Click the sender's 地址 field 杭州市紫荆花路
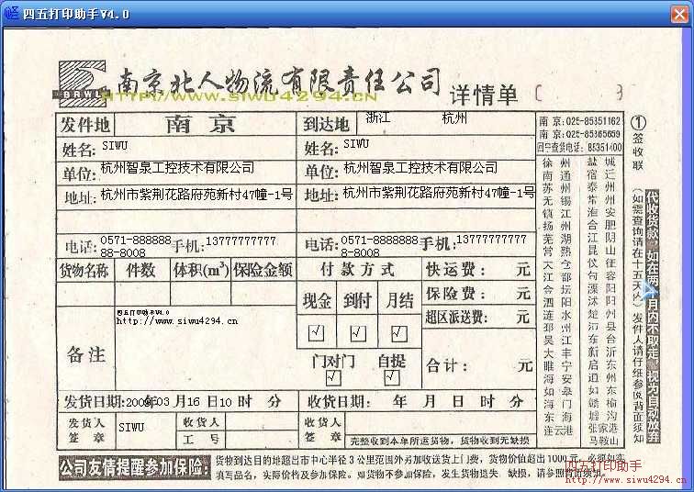Screen dimensions: 694x492 pyautogui.click(x=197, y=195)
